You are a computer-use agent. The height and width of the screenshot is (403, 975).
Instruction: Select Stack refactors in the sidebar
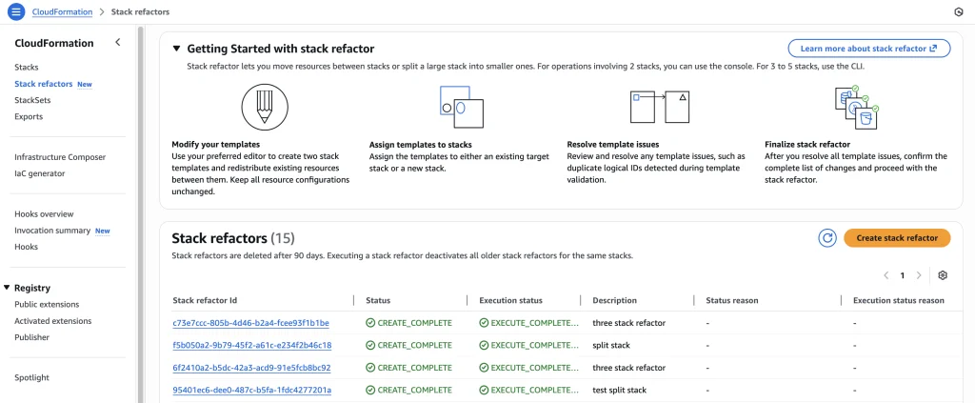(x=44, y=84)
